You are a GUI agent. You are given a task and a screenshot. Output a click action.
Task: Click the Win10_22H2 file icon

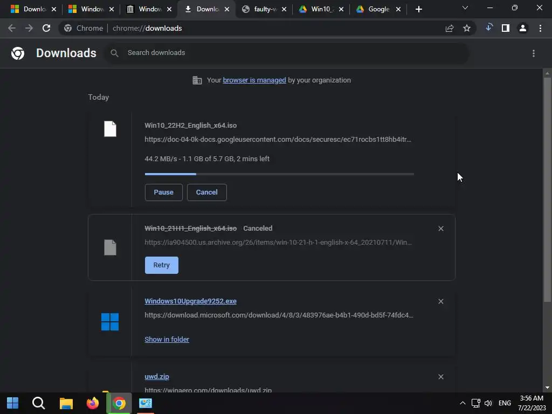pyautogui.click(x=110, y=129)
